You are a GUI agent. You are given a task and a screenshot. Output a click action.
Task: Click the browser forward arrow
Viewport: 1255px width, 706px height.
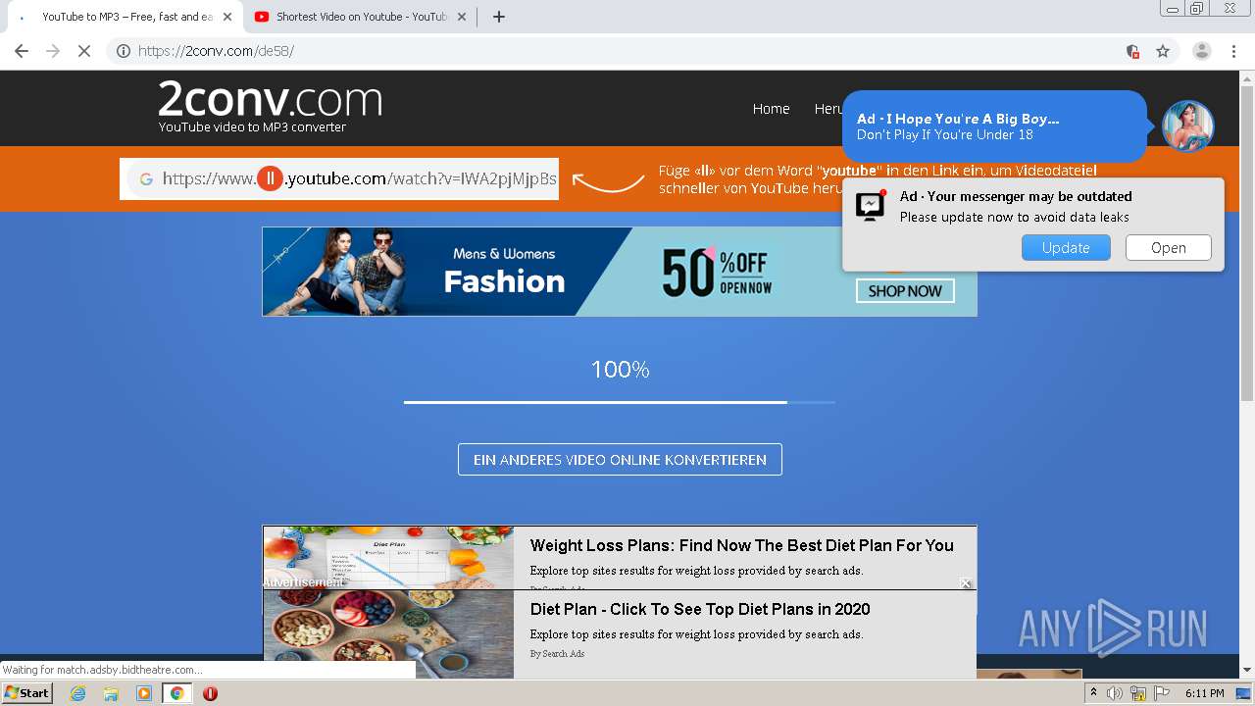[53, 51]
